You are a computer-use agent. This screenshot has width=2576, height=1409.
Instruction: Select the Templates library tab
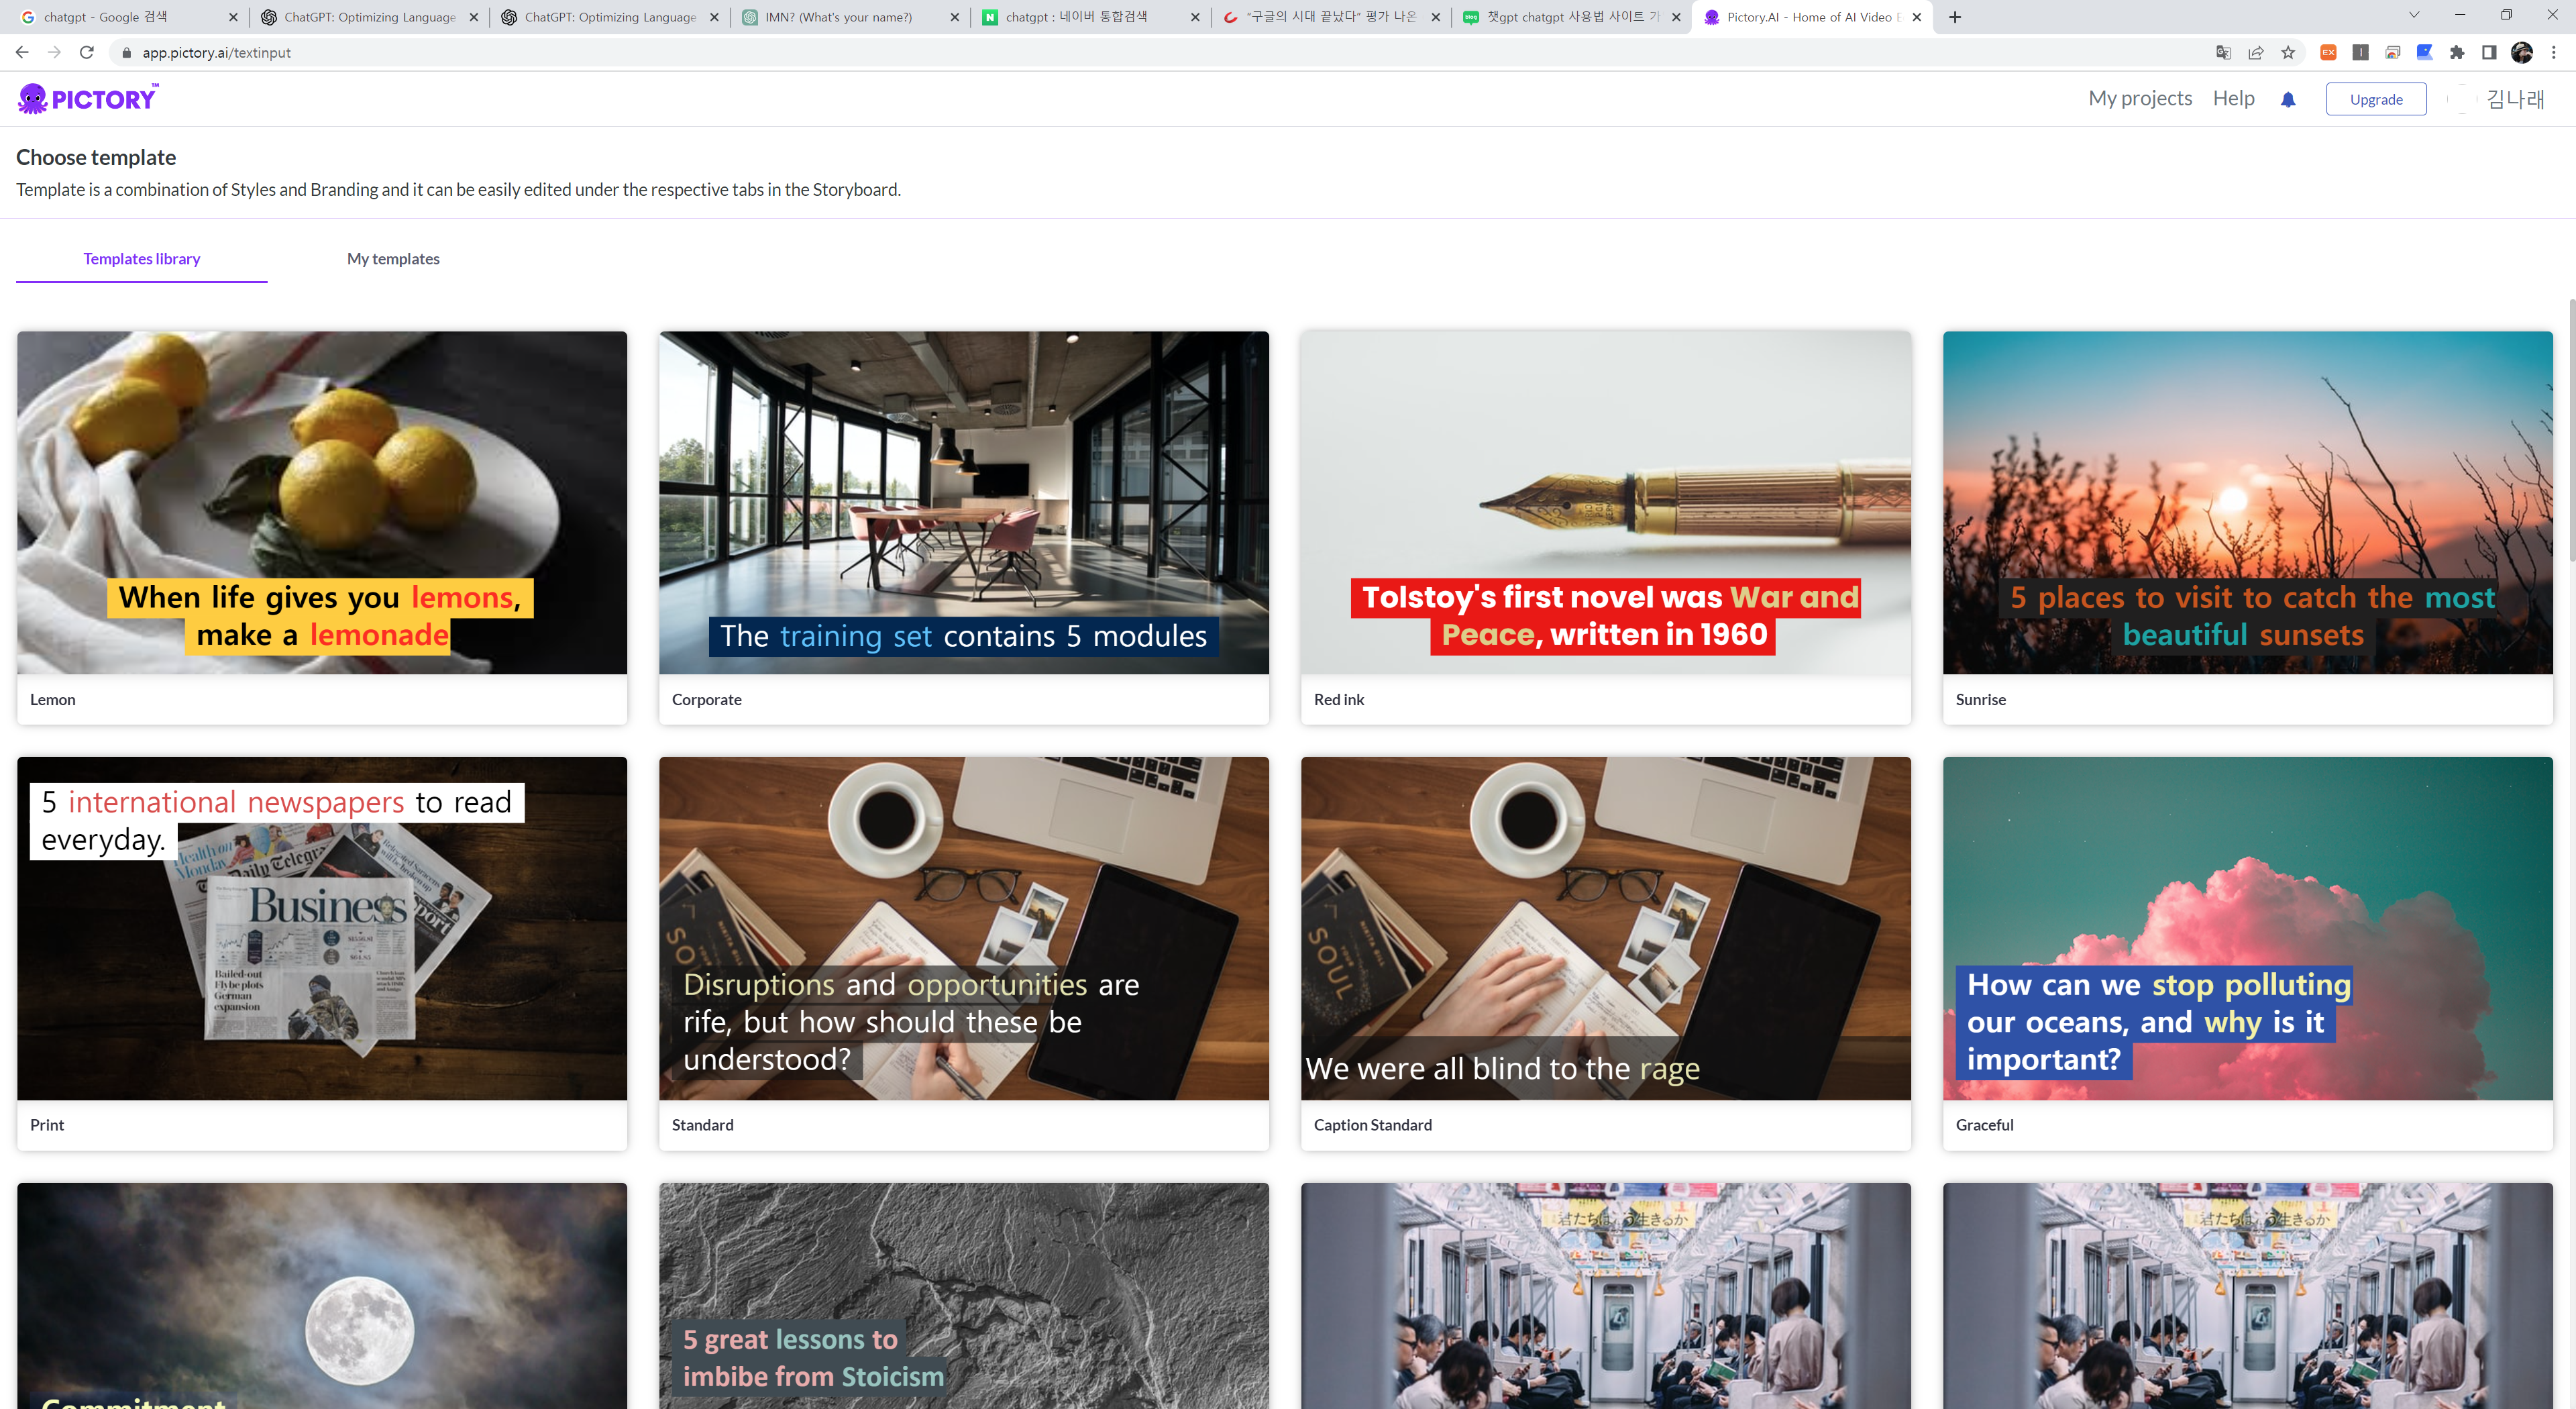(142, 259)
